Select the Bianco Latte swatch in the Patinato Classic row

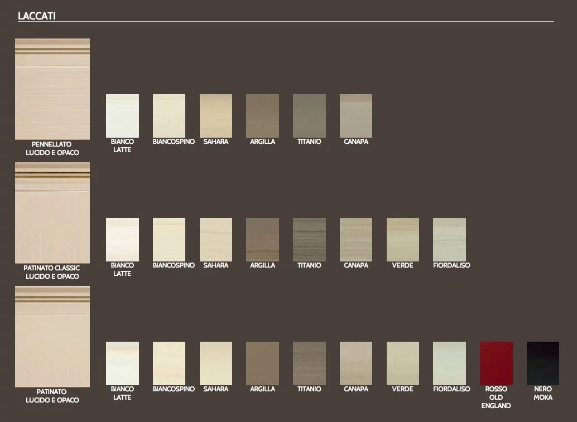coord(123,240)
